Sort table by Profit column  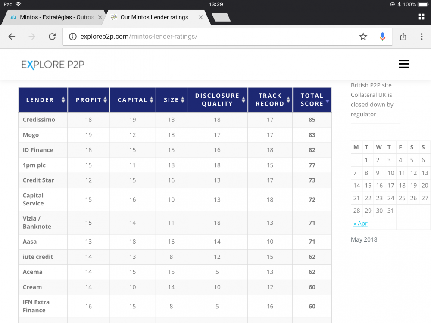tap(89, 100)
